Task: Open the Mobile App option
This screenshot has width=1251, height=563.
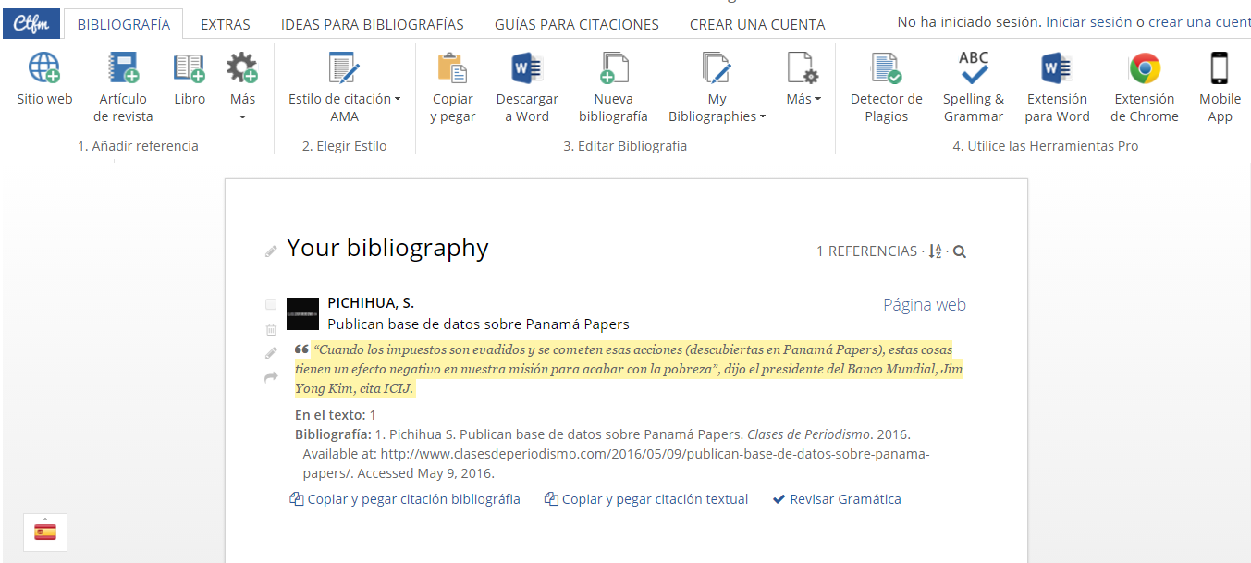Action: click(x=1220, y=69)
